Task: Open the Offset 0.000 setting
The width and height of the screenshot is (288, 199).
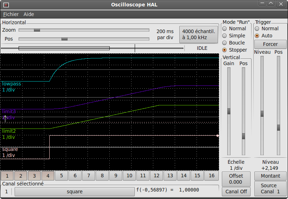Action: pos(236,179)
